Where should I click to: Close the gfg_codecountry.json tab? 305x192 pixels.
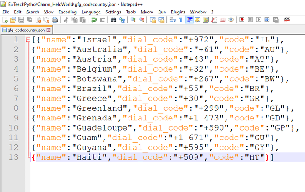tap(49, 30)
